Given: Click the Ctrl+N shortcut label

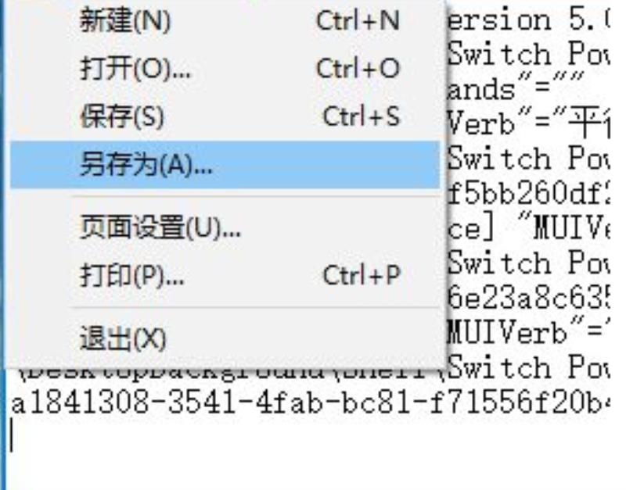Looking at the screenshot, I should [x=358, y=21].
